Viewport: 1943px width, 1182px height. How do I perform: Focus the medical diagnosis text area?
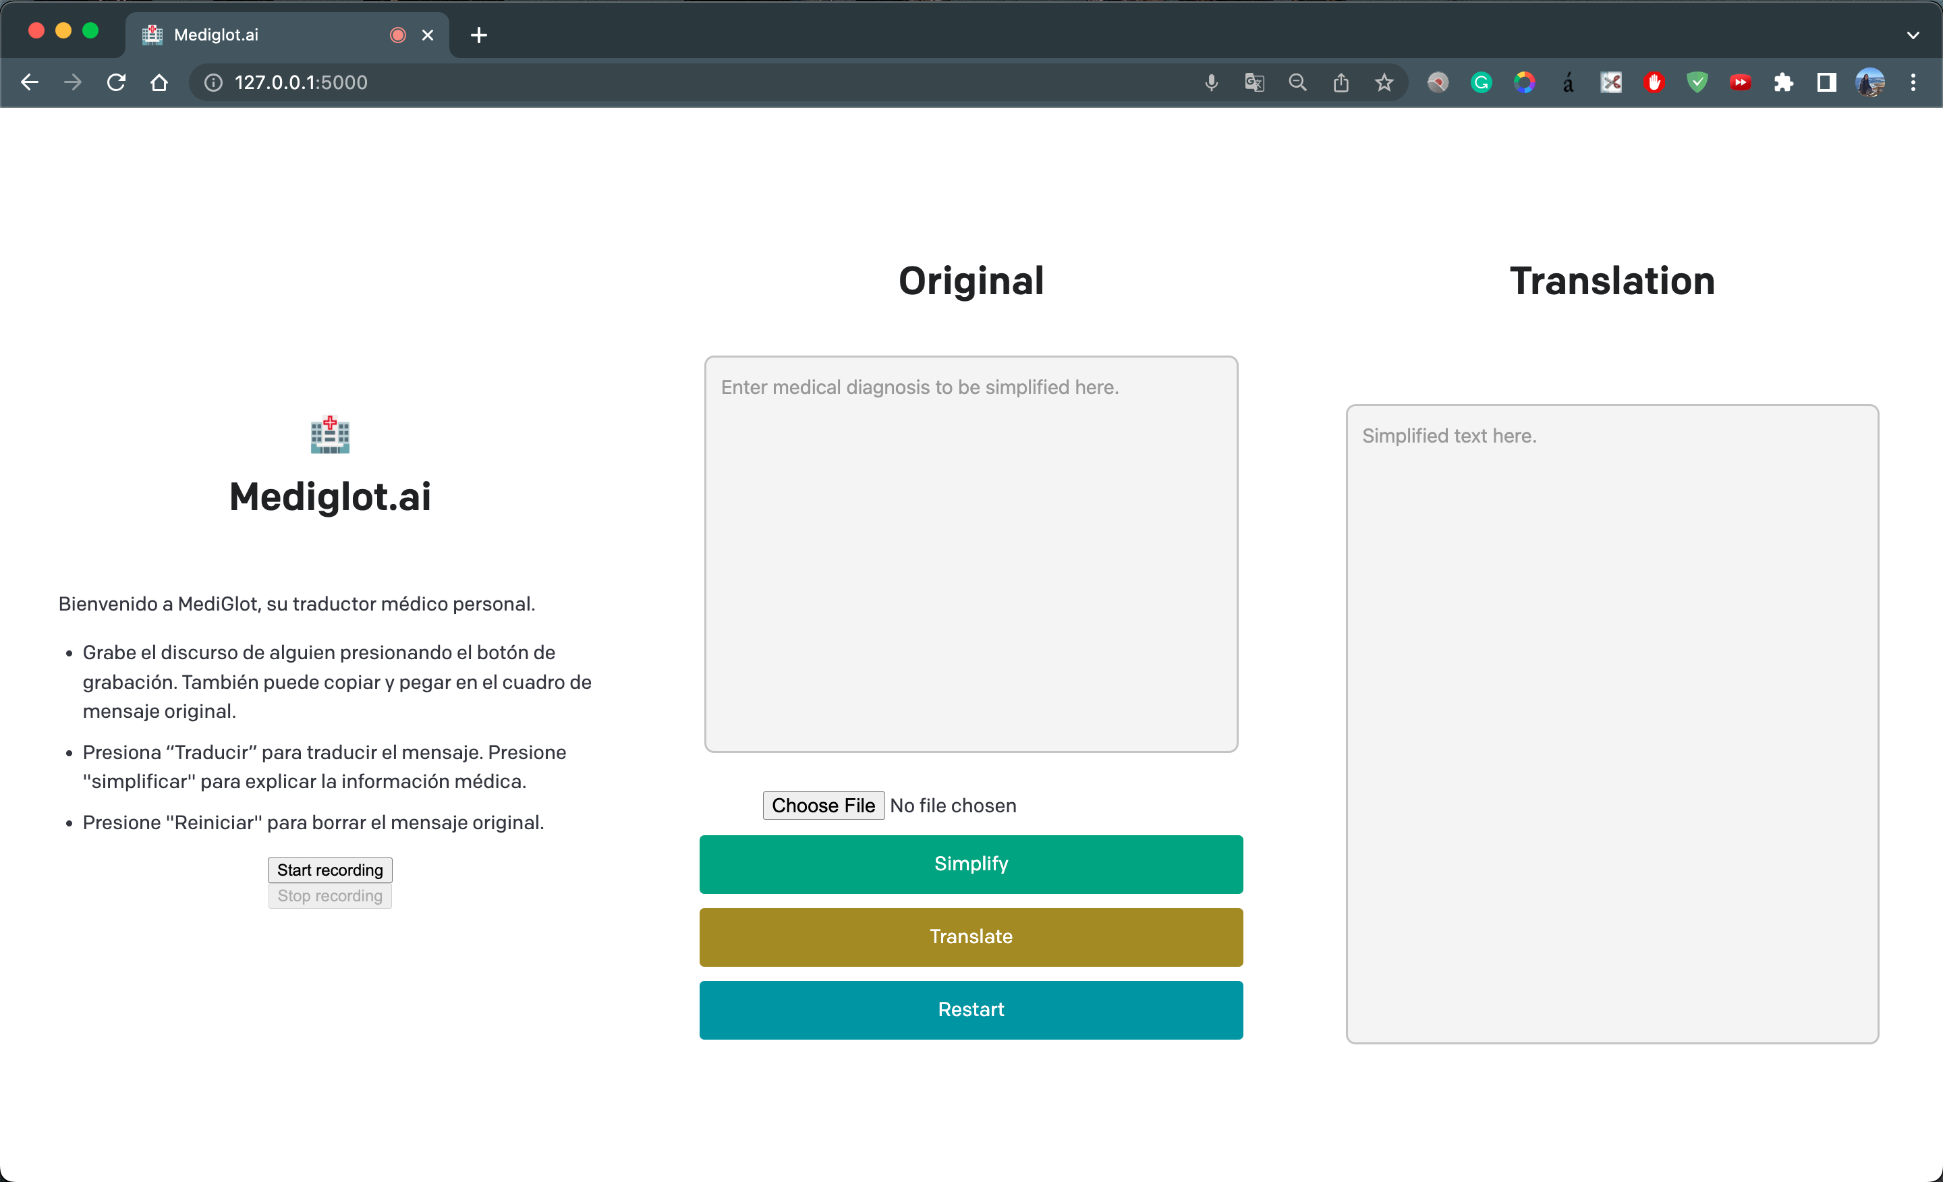(x=971, y=553)
